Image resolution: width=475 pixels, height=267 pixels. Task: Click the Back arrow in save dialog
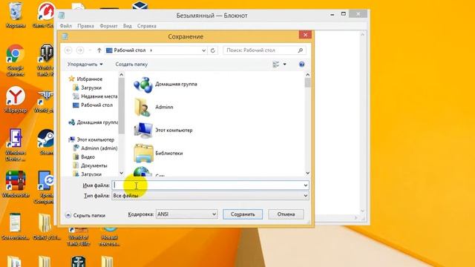(x=68, y=50)
